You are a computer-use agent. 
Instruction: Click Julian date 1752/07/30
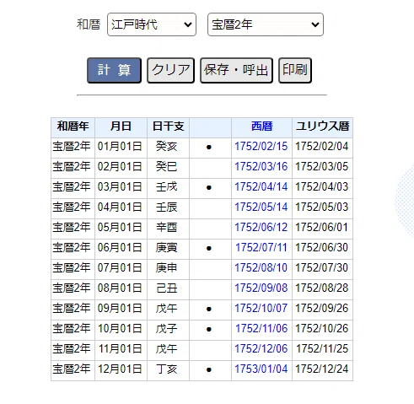tap(322, 268)
